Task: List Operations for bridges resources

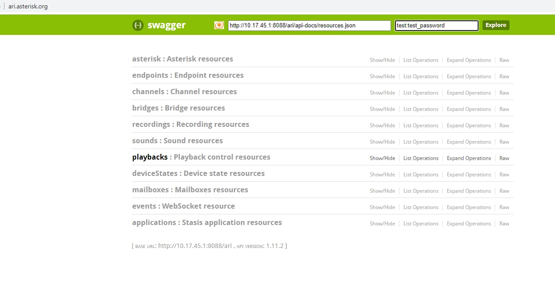Action: click(421, 109)
